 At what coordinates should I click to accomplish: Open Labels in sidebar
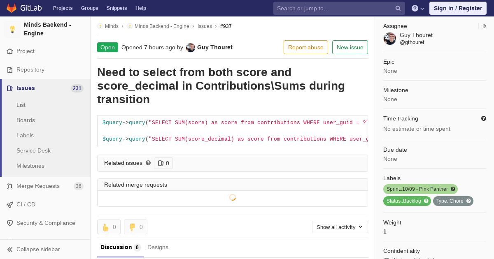pyautogui.click(x=25, y=135)
